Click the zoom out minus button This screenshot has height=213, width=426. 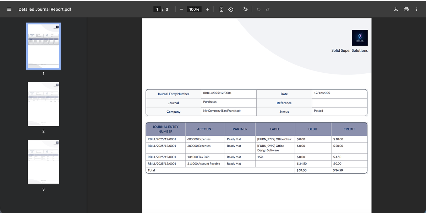coord(181,9)
